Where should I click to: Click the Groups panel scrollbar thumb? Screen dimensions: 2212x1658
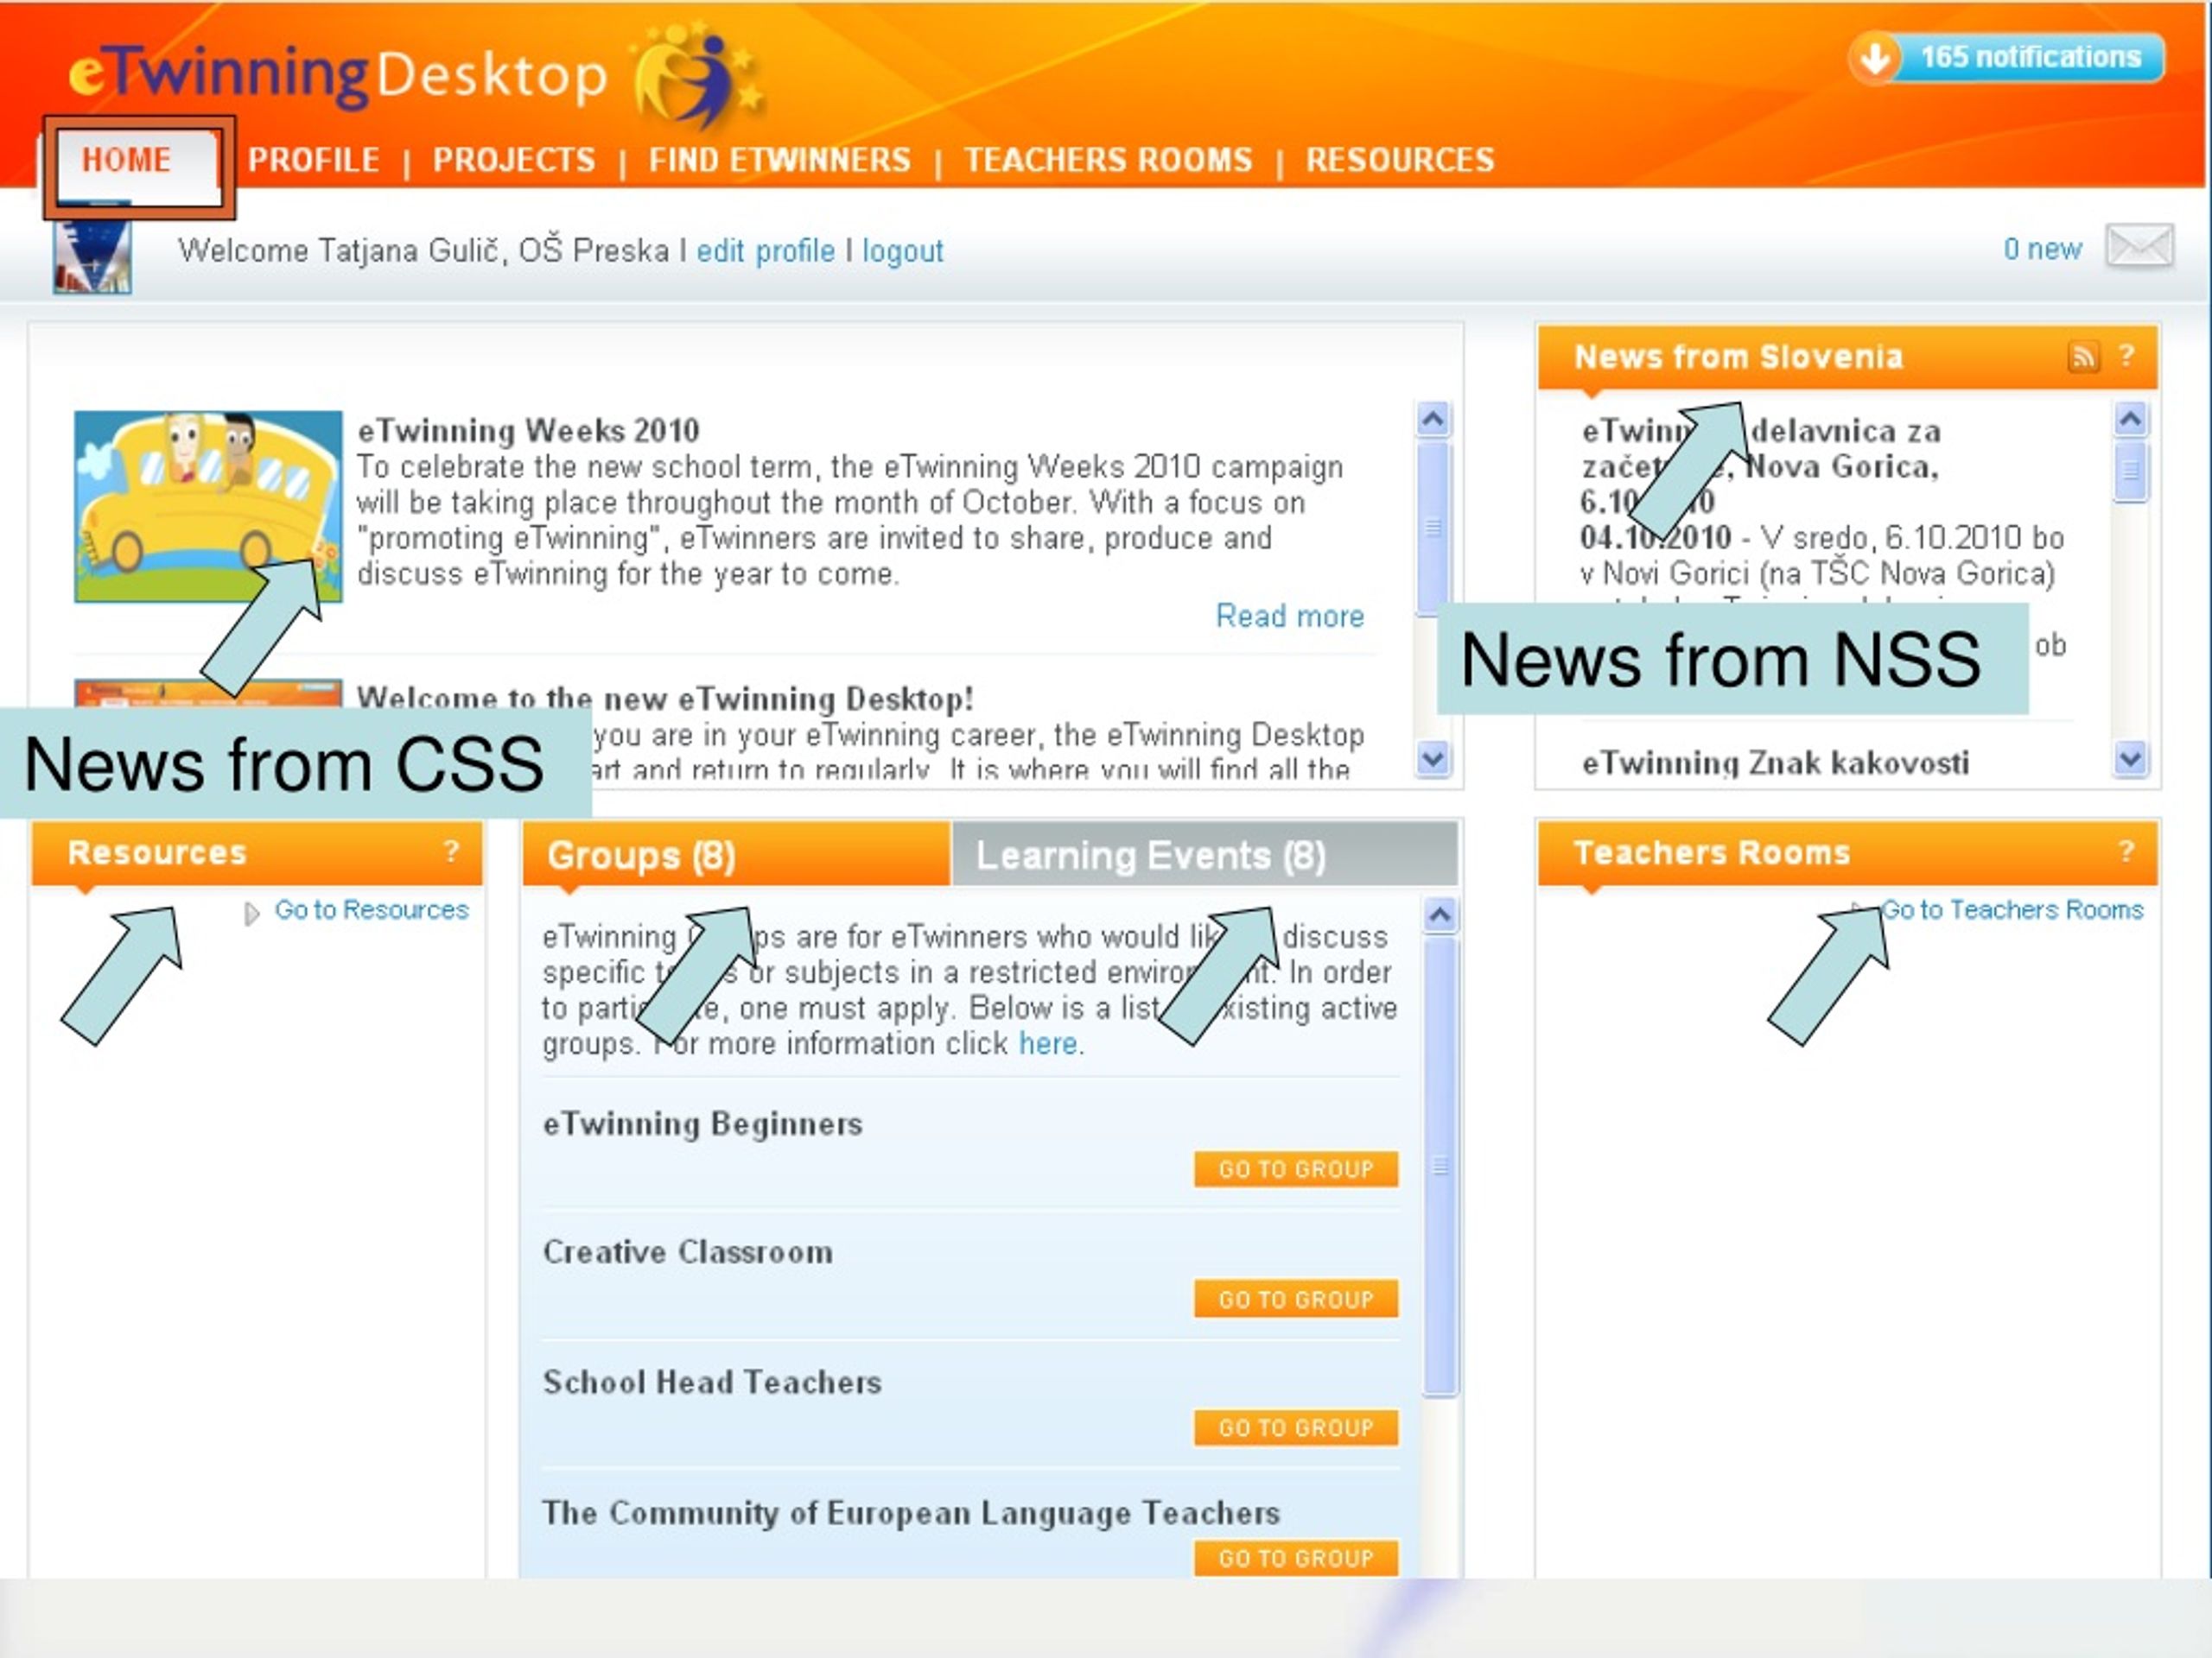(x=1440, y=1165)
